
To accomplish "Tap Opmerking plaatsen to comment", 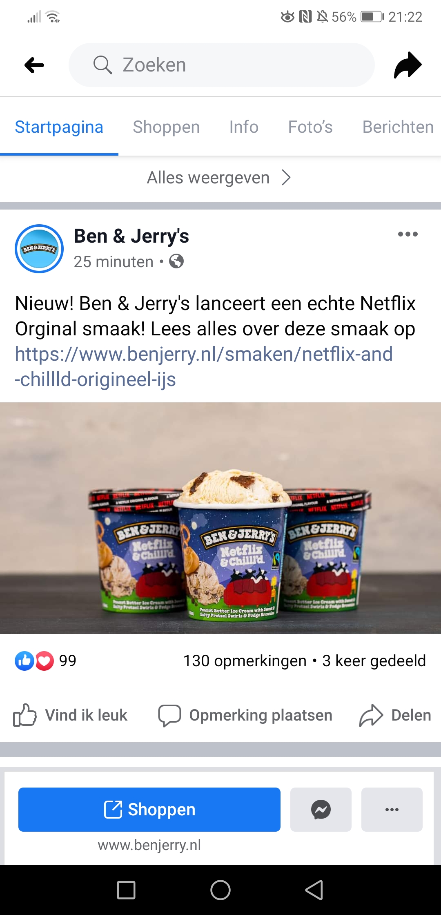I will (245, 715).
